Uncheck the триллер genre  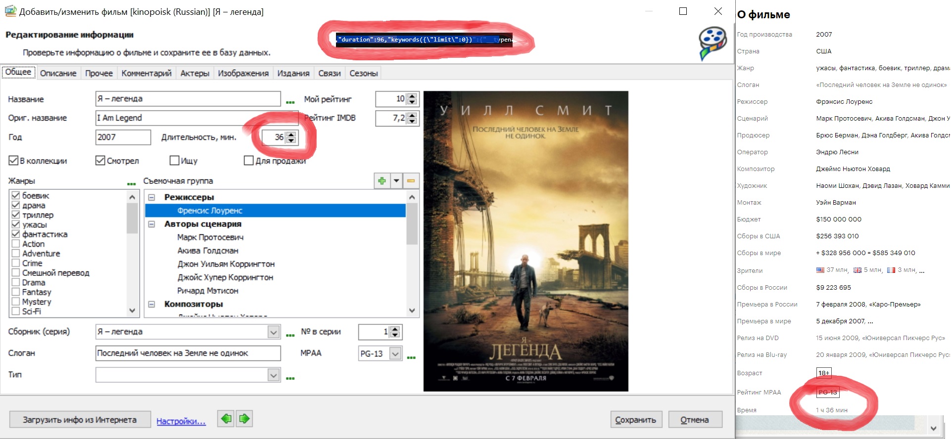point(16,215)
